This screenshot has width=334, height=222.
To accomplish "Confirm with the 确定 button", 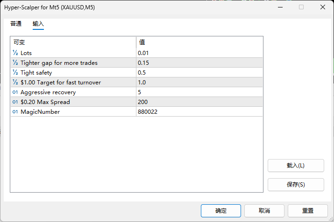I will coord(220,211).
